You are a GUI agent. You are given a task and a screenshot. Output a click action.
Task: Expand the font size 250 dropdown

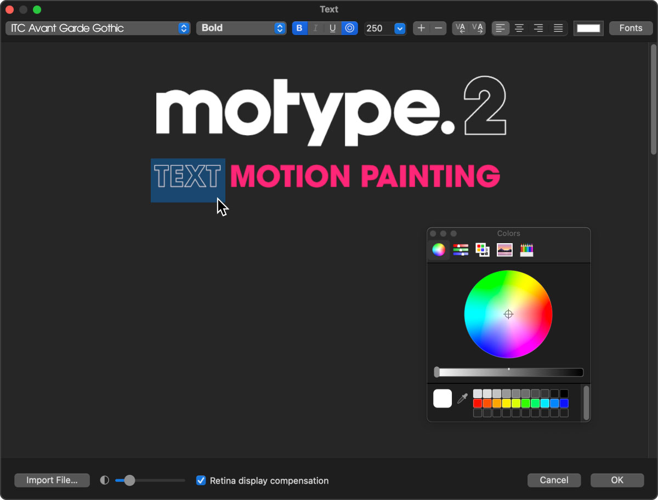[x=400, y=28]
